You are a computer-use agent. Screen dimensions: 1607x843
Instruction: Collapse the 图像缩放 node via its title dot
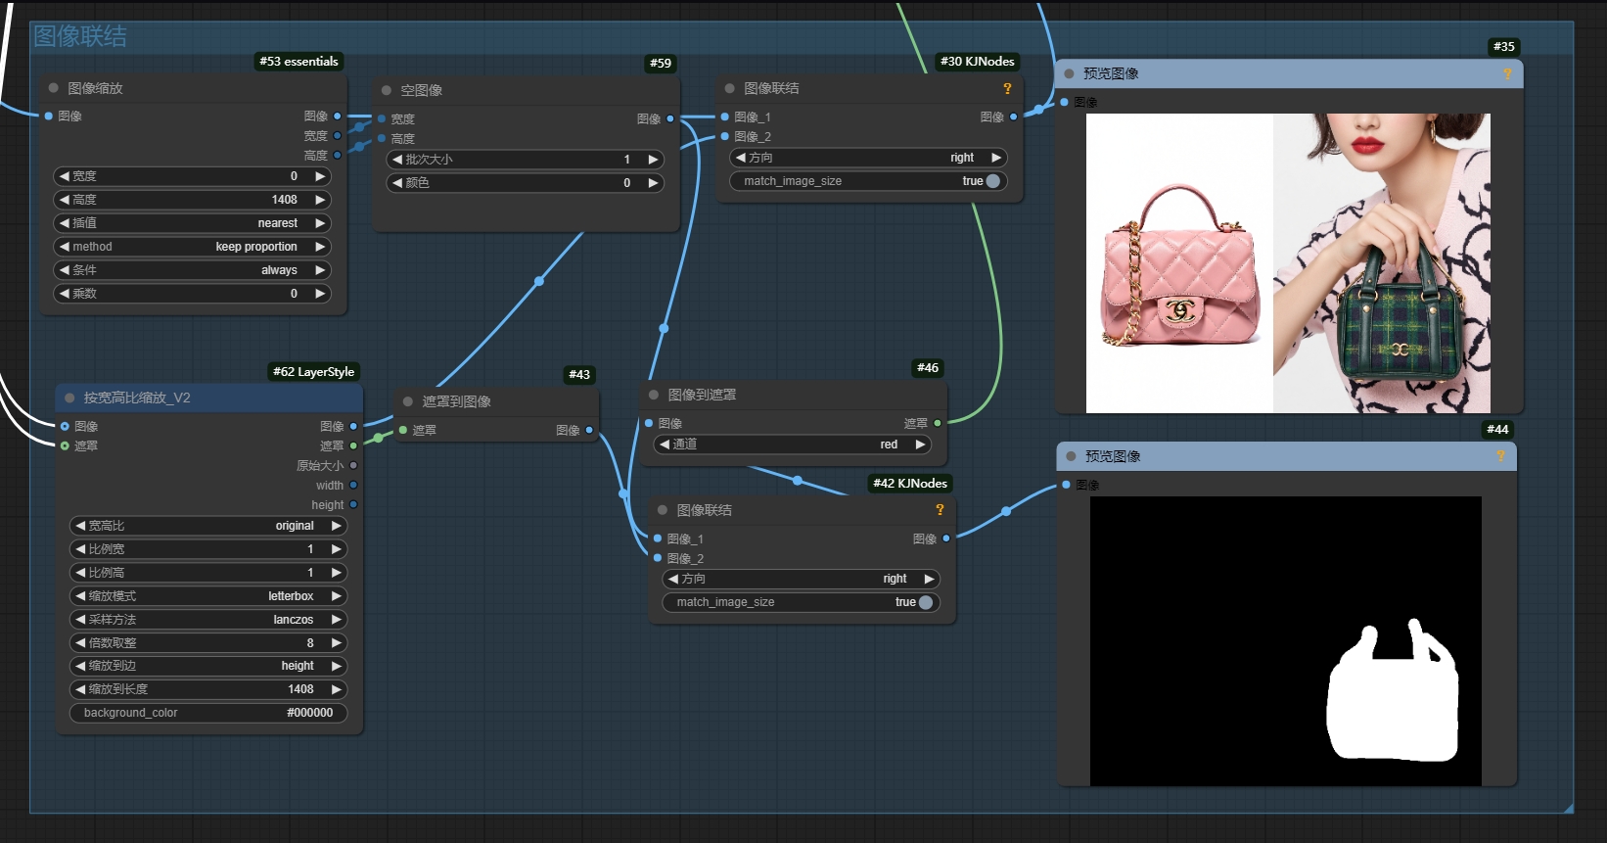coord(54,88)
